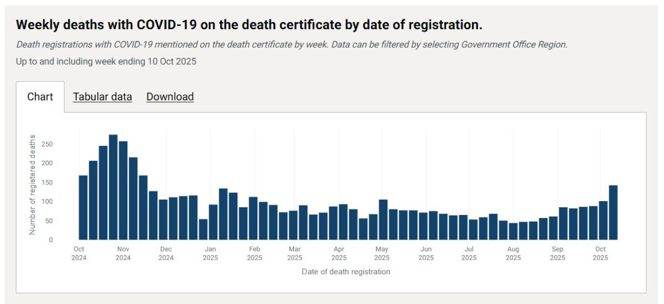Click the Oct 2024 x-axis label

[x=79, y=253]
